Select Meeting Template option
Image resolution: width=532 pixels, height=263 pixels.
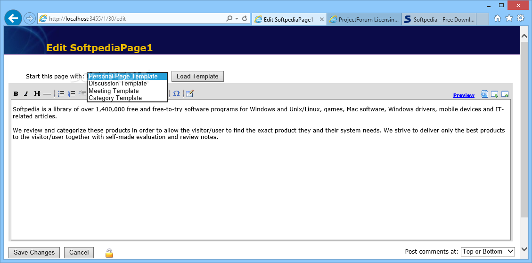pos(127,91)
